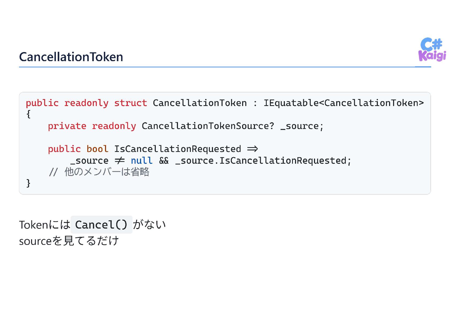Click the CancellationTokenSource? type name
Screen dimensions: 450x318
(208, 126)
